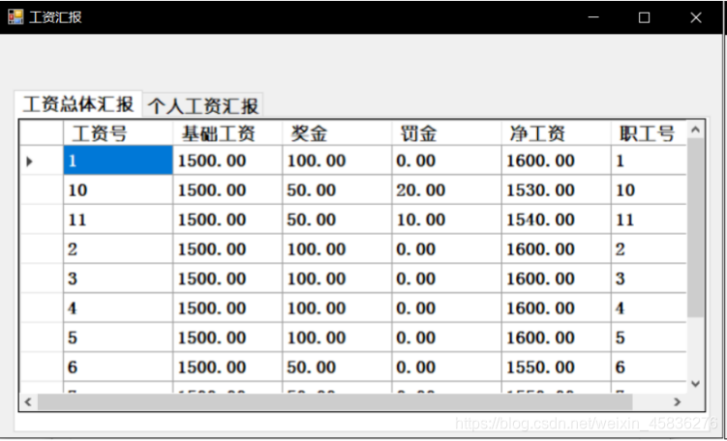Click the horizontal scrollbar left arrow
Viewport: 727px width, 441px height.
pos(28,401)
